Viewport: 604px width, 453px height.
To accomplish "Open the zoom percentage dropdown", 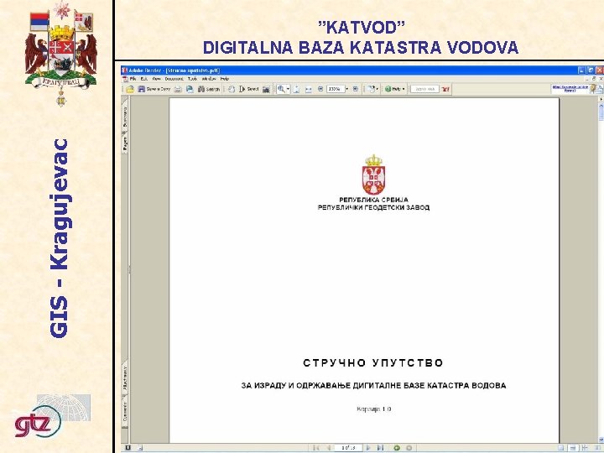I will pyautogui.click(x=347, y=89).
